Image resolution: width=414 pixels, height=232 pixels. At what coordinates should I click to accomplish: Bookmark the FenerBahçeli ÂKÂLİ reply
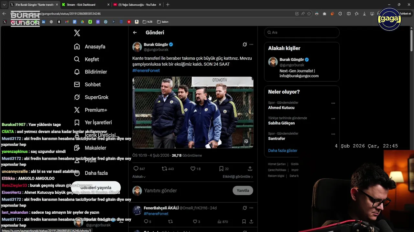point(244,221)
